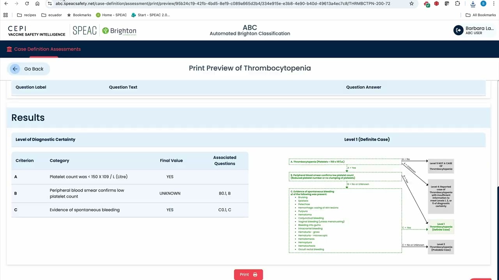Open the browser home page icon
This screenshot has width=499, height=280.
click(x=37, y=3)
